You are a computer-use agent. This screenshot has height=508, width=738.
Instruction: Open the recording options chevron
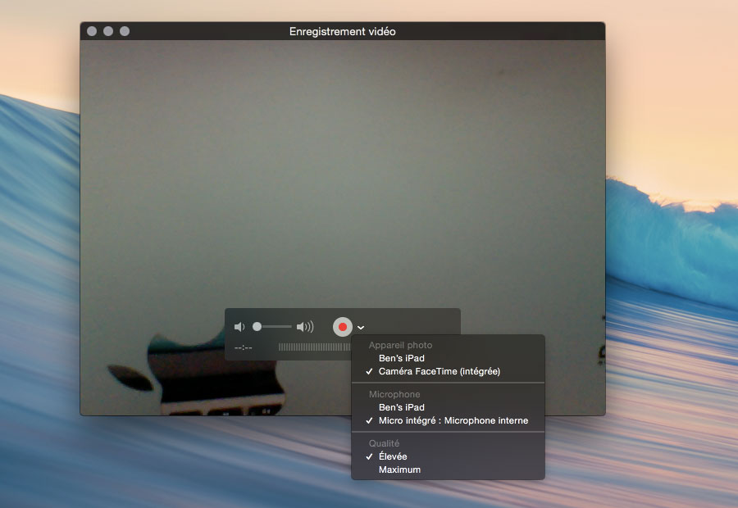coord(361,328)
